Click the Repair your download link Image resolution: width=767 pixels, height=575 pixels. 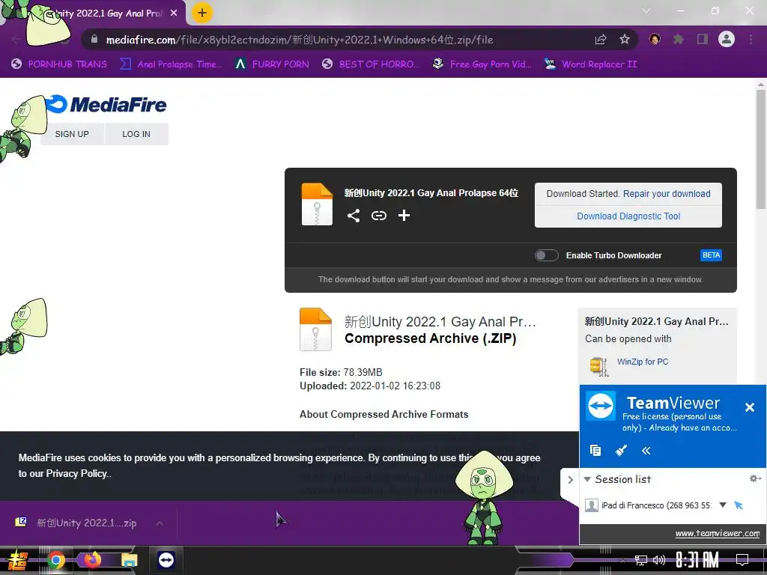666,194
